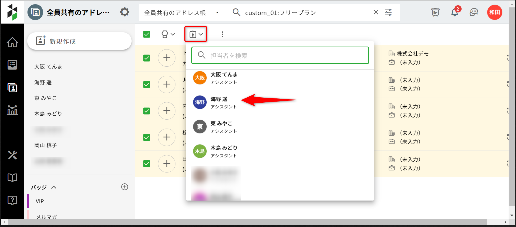
Task: Open the analytics chart icon in sidebar
Action: [x=12, y=110]
